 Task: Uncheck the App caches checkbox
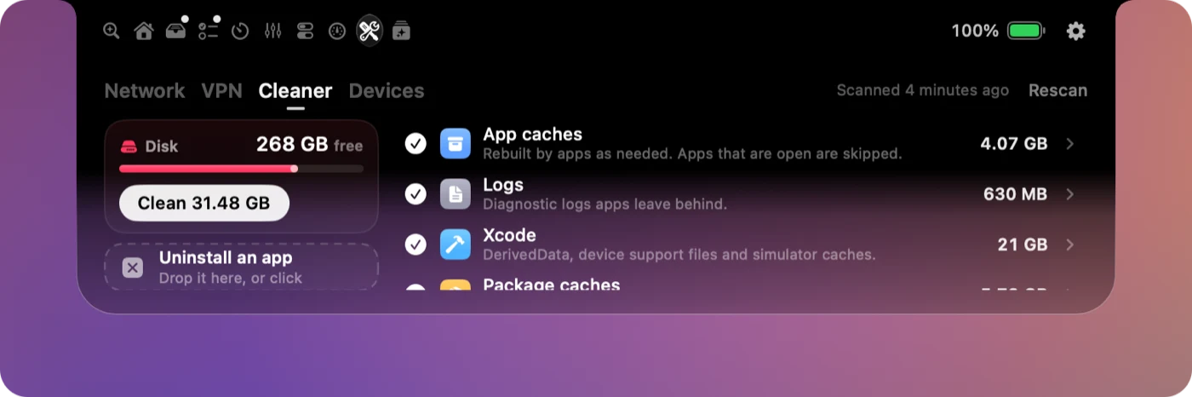(415, 143)
